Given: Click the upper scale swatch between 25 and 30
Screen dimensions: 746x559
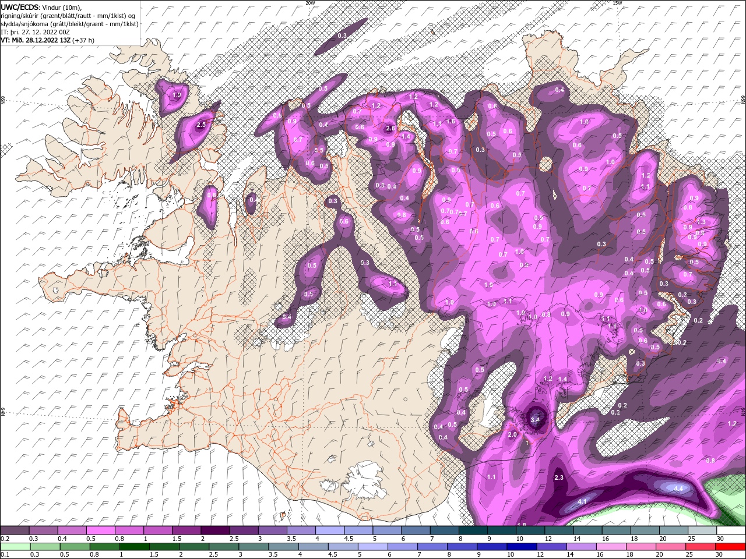Looking at the screenshot, I should pos(702,530).
